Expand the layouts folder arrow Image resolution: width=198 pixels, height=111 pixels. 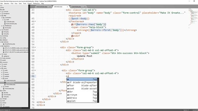click(2, 74)
